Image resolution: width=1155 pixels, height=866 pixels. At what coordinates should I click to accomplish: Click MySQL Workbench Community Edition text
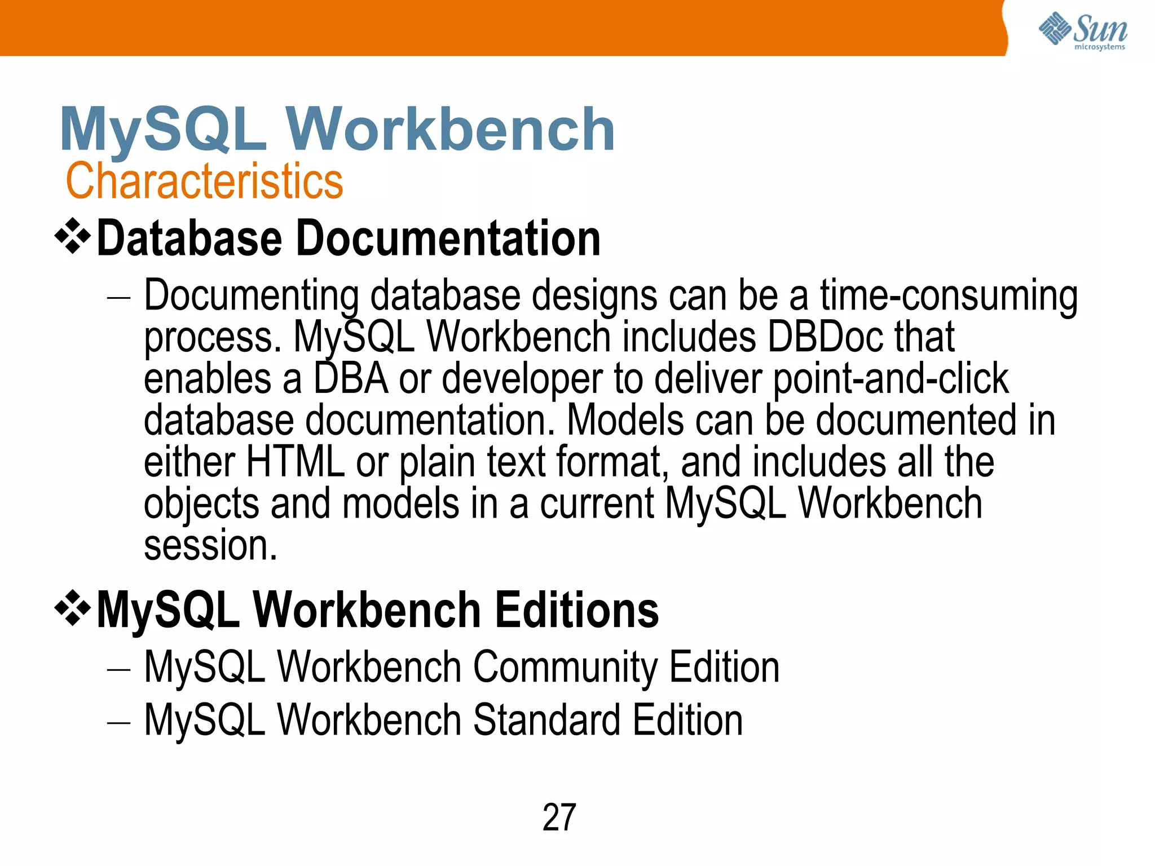461,668
